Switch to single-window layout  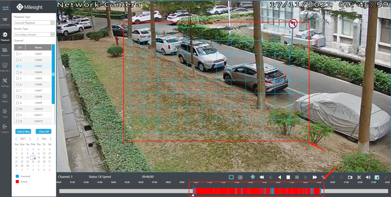231,177
